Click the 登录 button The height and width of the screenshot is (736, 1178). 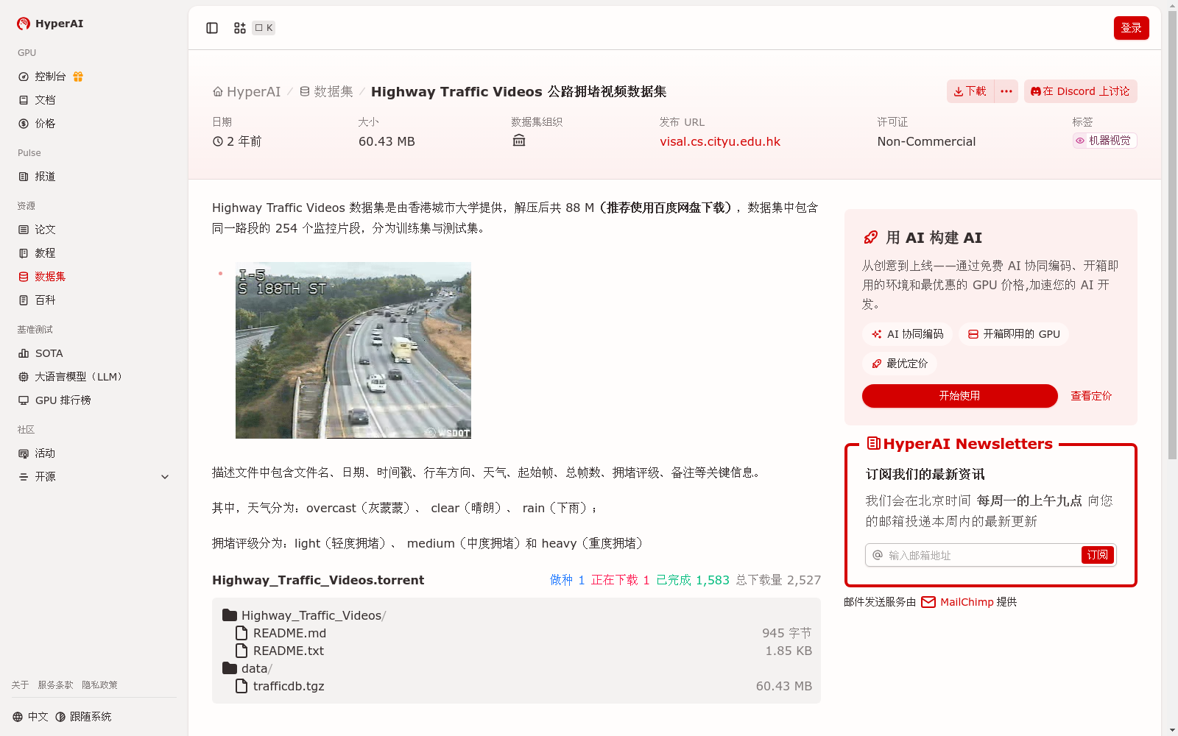[1131, 28]
